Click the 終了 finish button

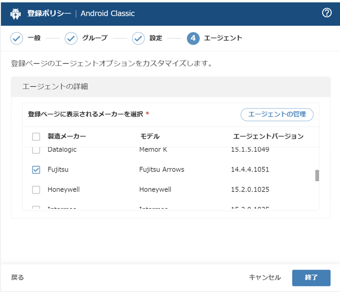(x=311, y=278)
